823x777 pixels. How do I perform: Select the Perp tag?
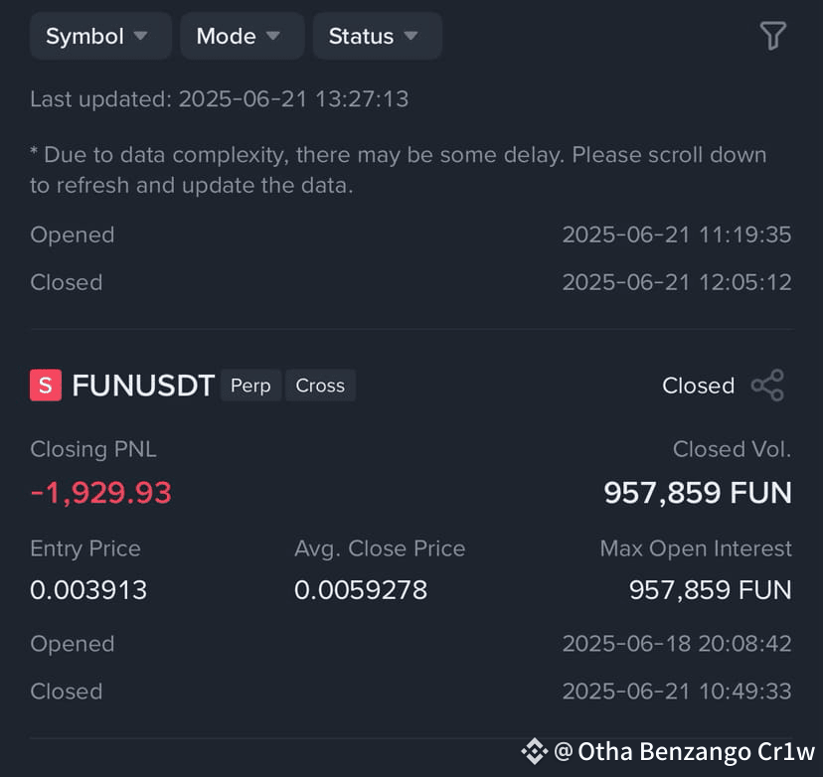250,386
